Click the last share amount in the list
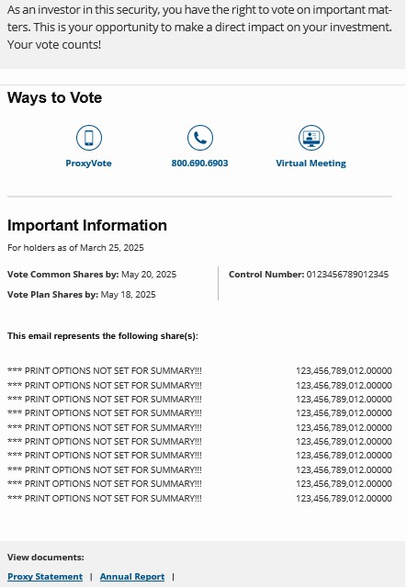The image size is (407, 587). [x=344, y=498]
